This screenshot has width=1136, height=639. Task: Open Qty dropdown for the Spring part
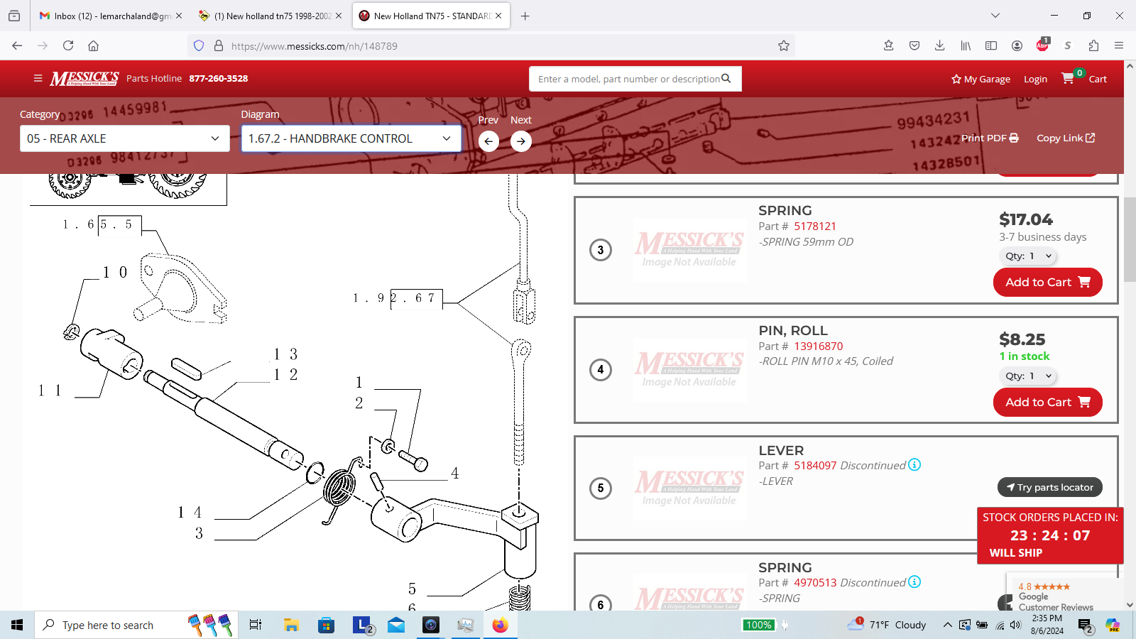1028,256
